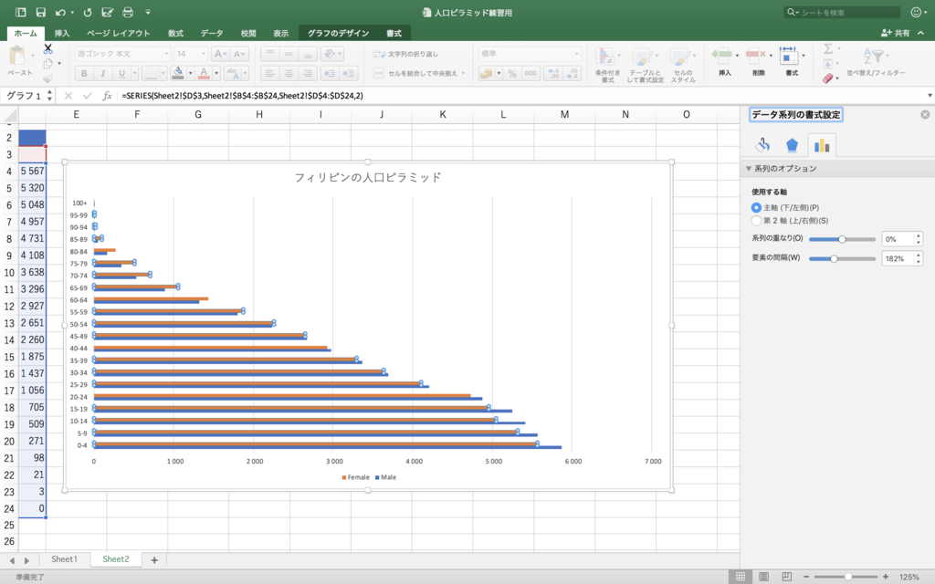This screenshot has height=584, width=935.
Task: Open the Data ribbon tab
Action: click(x=212, y=34)
